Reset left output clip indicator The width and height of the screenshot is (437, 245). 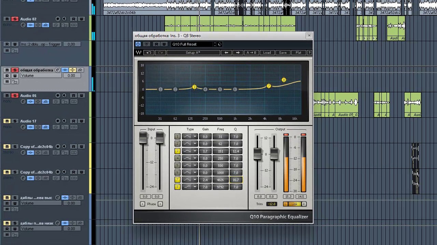point(286,135)
